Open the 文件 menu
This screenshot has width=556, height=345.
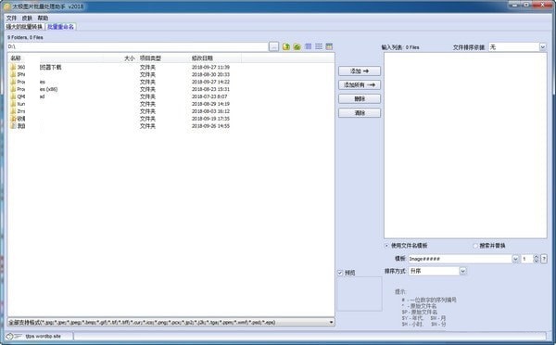pyautogui.click(x=11, y=19)
